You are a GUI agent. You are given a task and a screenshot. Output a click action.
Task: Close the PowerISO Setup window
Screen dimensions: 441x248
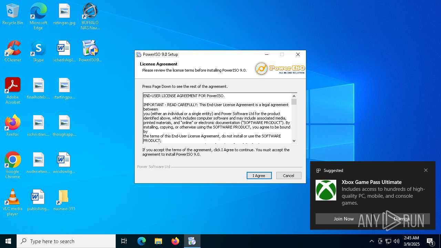point(298,54)
